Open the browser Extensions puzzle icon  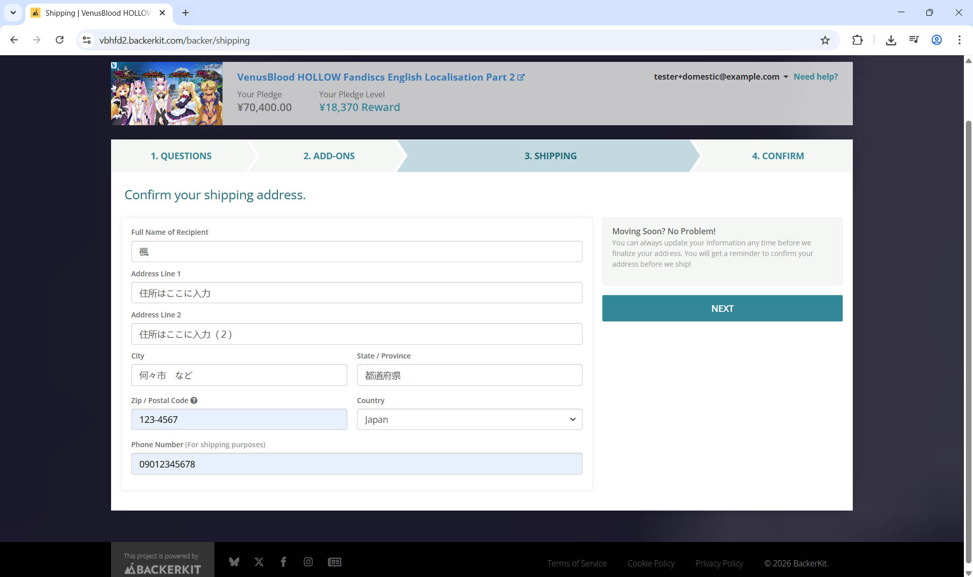pyautogui.click(x=857, y=40)
